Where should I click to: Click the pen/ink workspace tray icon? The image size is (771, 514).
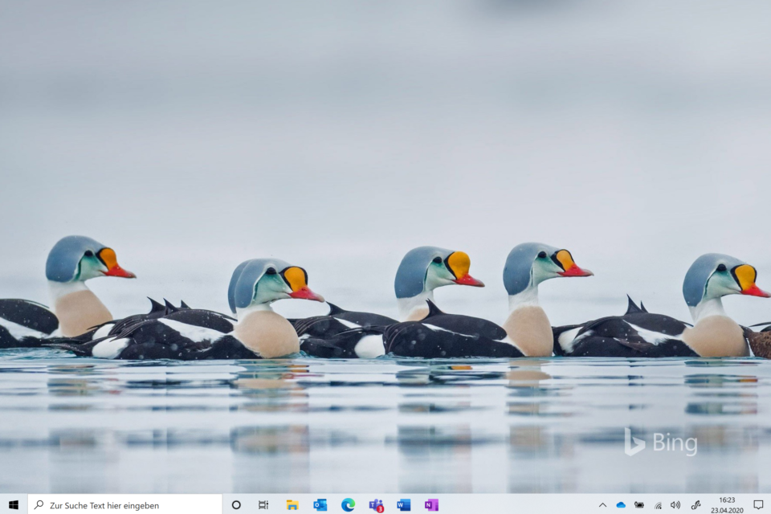click(696, 504)
